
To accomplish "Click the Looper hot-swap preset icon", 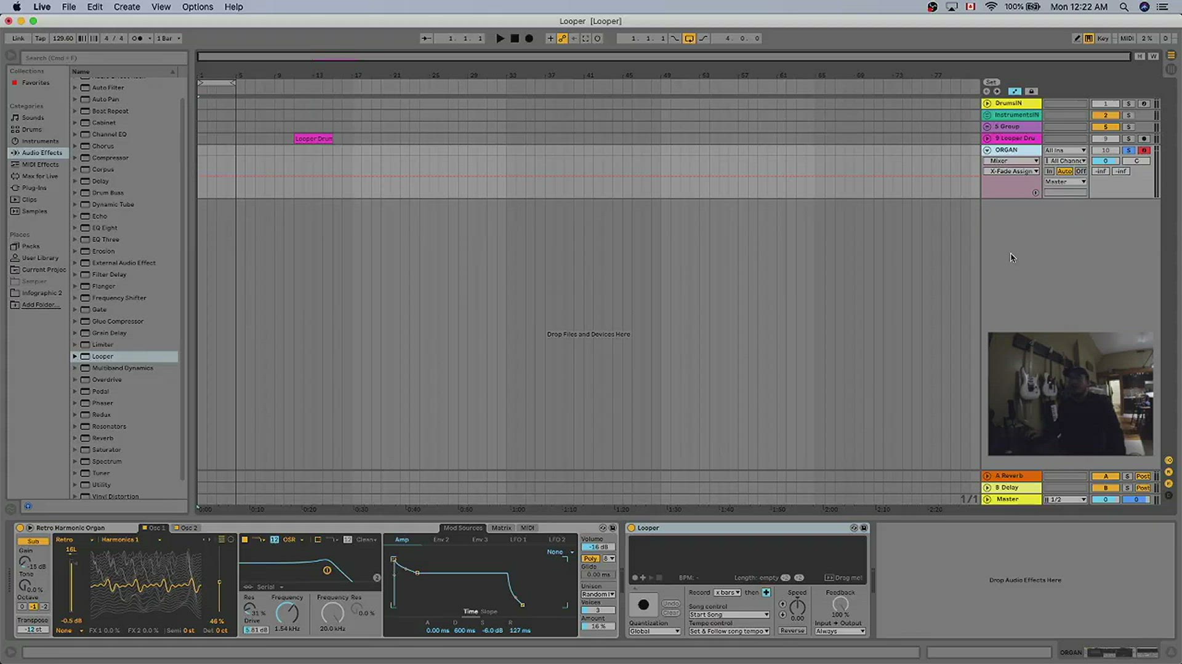I will click(x=854, y=528).
